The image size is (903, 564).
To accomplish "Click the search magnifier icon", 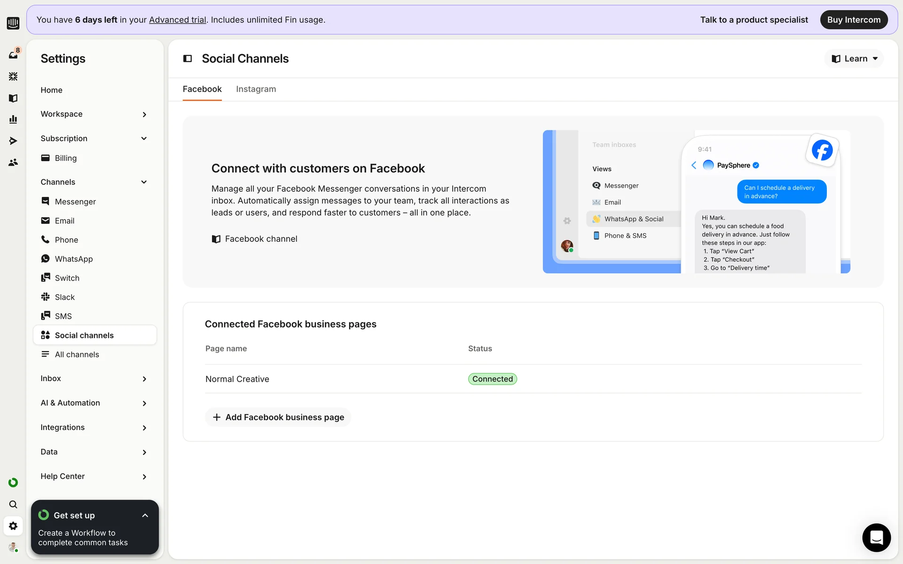I will (x=13, y=504).
